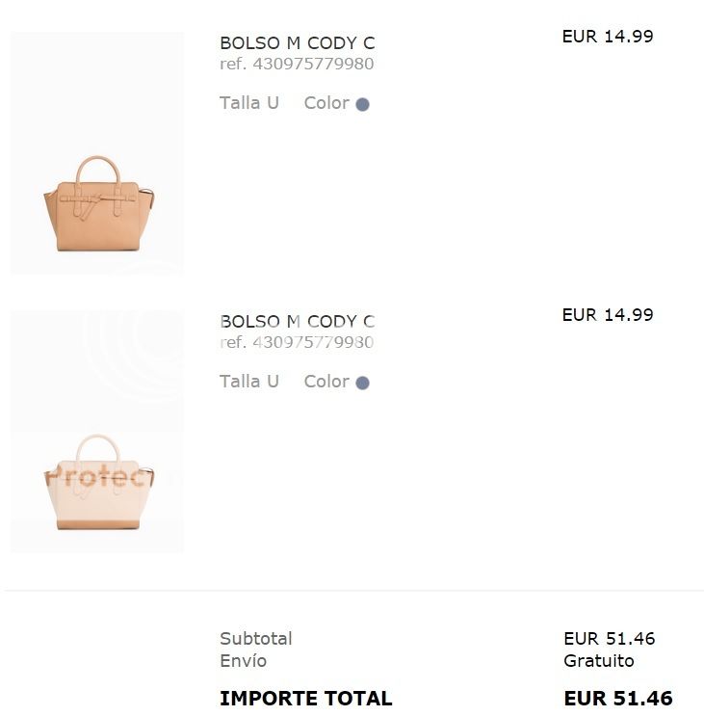The width and height of the screenshot is (704, 716).
Task: Click the IMPORTE TOTAL label
Action: [x=305, y=699]
